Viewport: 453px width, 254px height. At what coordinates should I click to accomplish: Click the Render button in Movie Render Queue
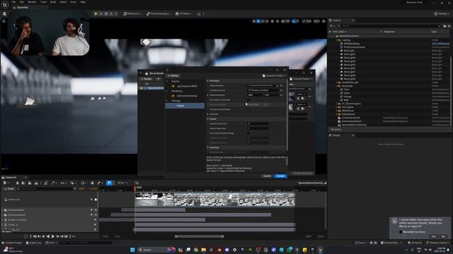[147, 78]
